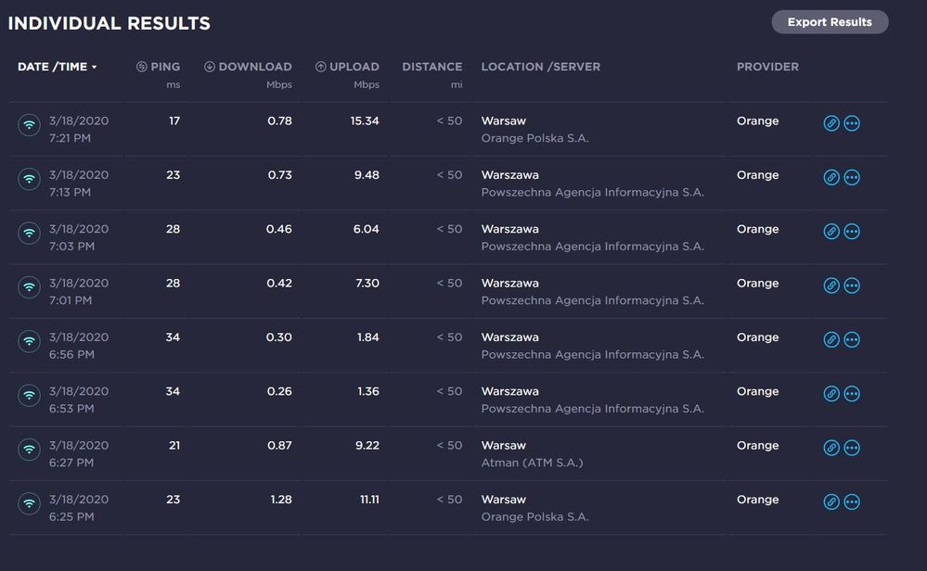927x571 pixels.
Task: Click the share link icon for 6:27 PM result
Action: pyautogui.click(x=831, y=448)
